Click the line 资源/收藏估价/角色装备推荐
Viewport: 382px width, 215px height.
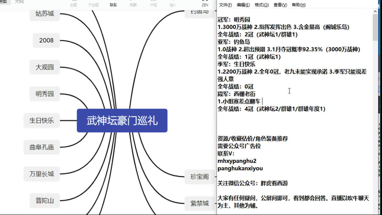(x=253, y=139)
